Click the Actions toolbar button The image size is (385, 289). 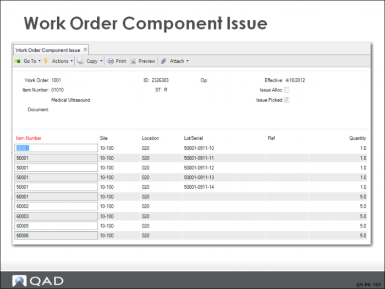coord(58,61)
